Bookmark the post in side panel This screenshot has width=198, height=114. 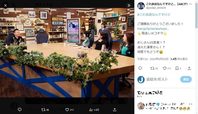[178, 69]
